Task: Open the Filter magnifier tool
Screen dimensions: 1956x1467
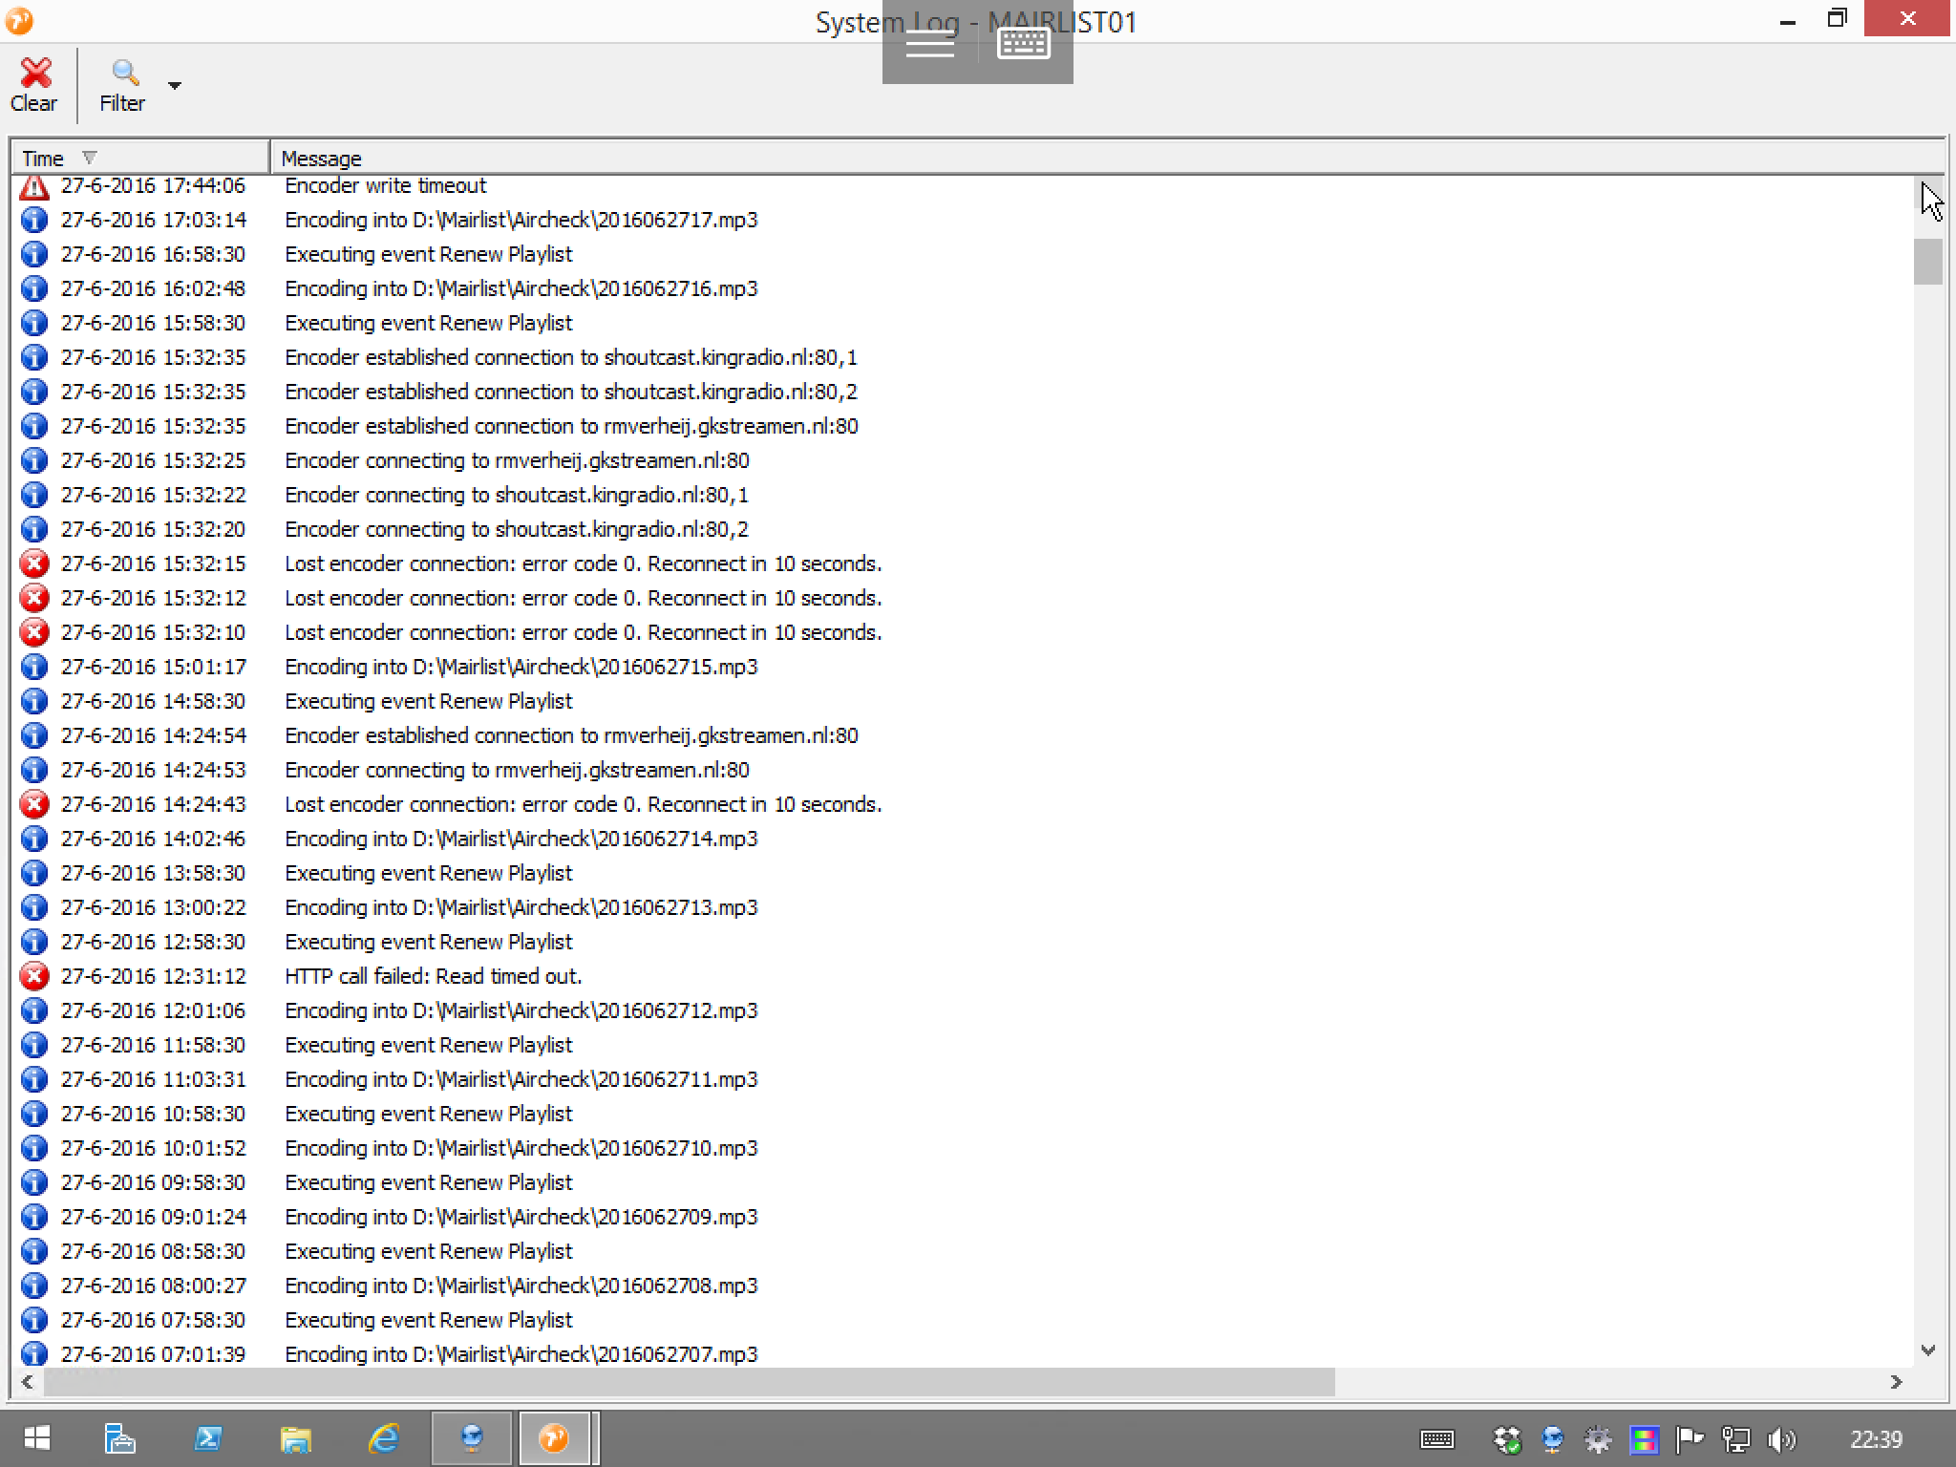Action: point(123,85)
